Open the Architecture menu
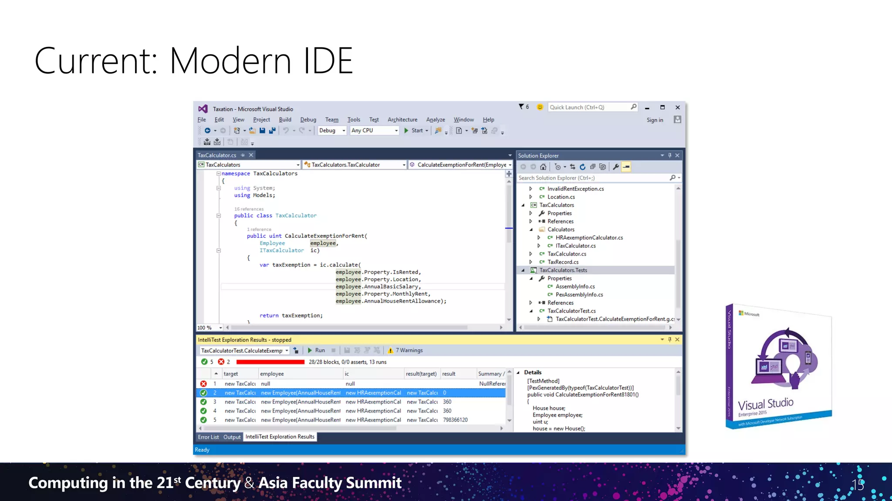892x501 pixels. pyautogui.click(x=402, y=120)
